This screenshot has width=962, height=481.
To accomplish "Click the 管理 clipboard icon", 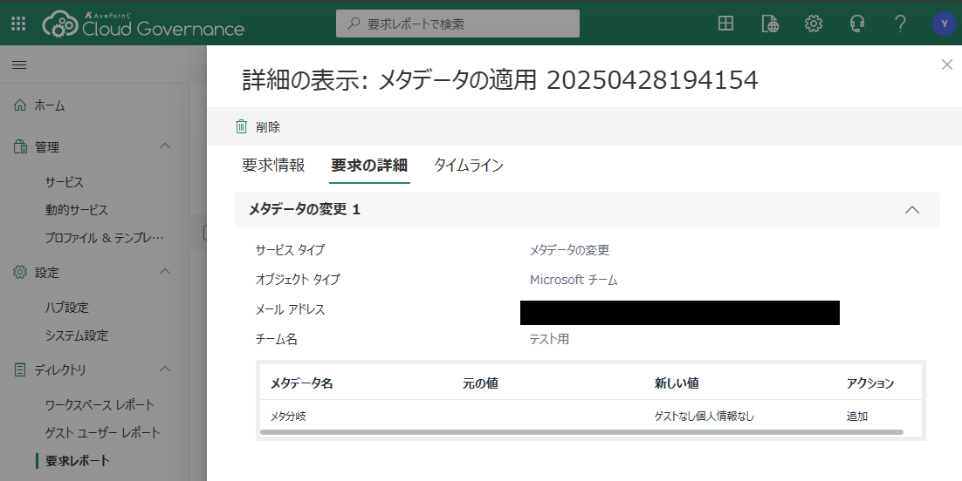I will click(20, 147).
